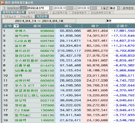
Task: Click the stepper on start date 2014.04.14
Action: point(68,8)
